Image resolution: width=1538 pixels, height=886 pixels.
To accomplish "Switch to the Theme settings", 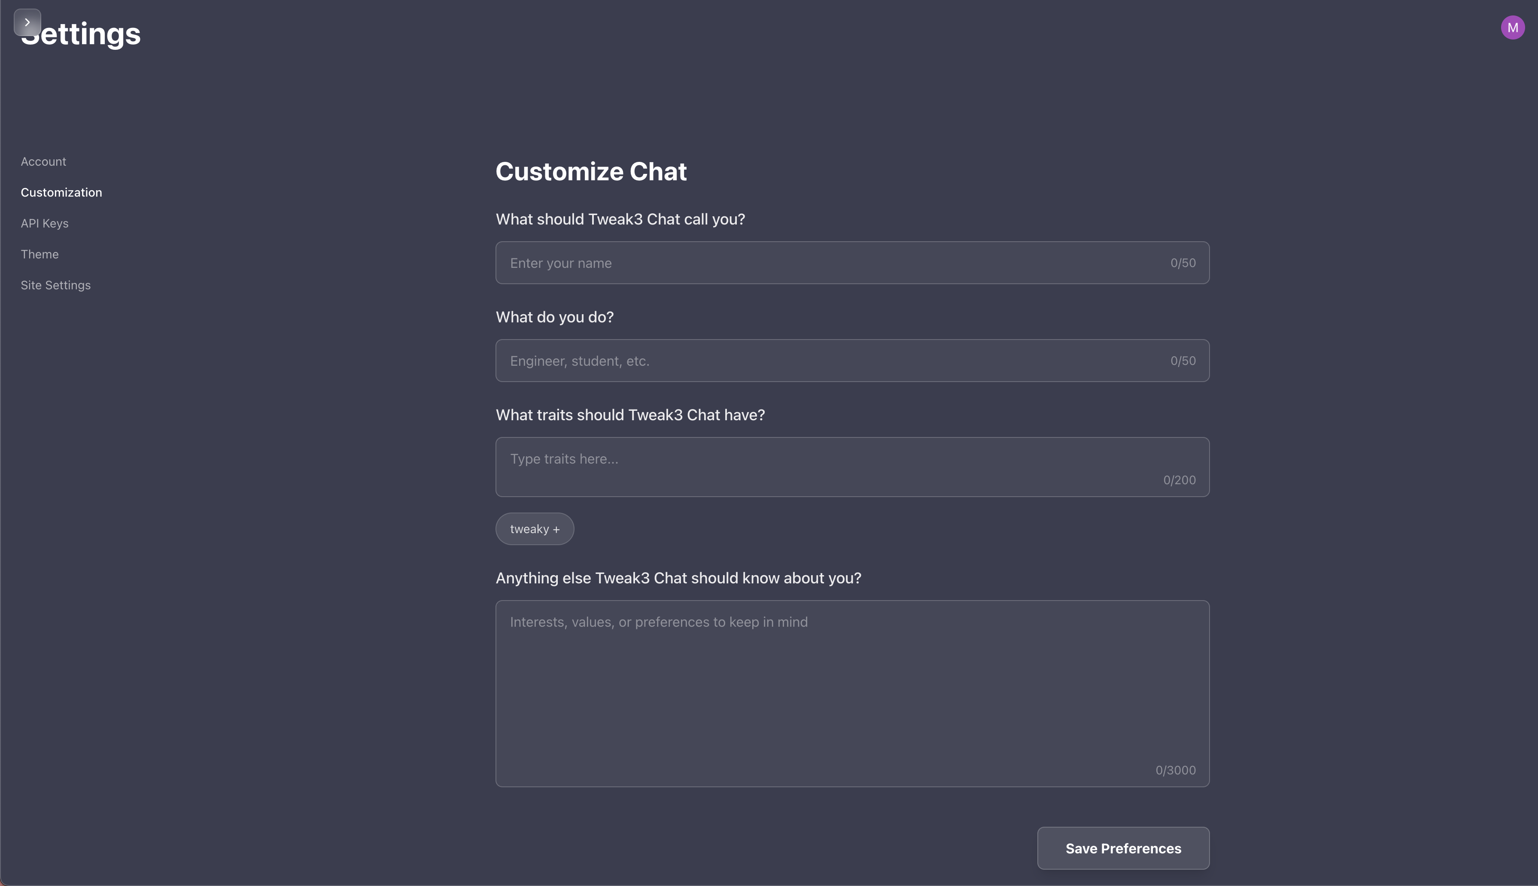I will 40,255.
